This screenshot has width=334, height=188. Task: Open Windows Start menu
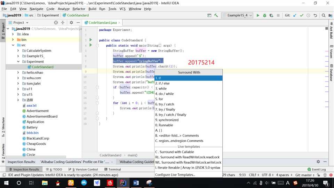click(x=6, y=183)
